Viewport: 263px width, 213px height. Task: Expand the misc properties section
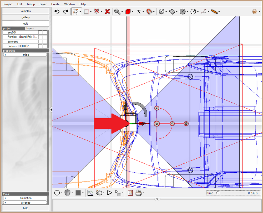pos(5,55)
